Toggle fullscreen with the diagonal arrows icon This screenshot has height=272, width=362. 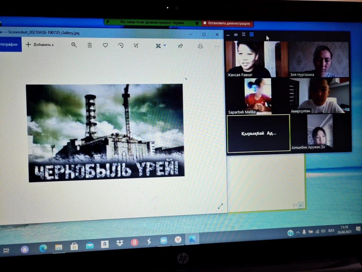pos(220,206)
